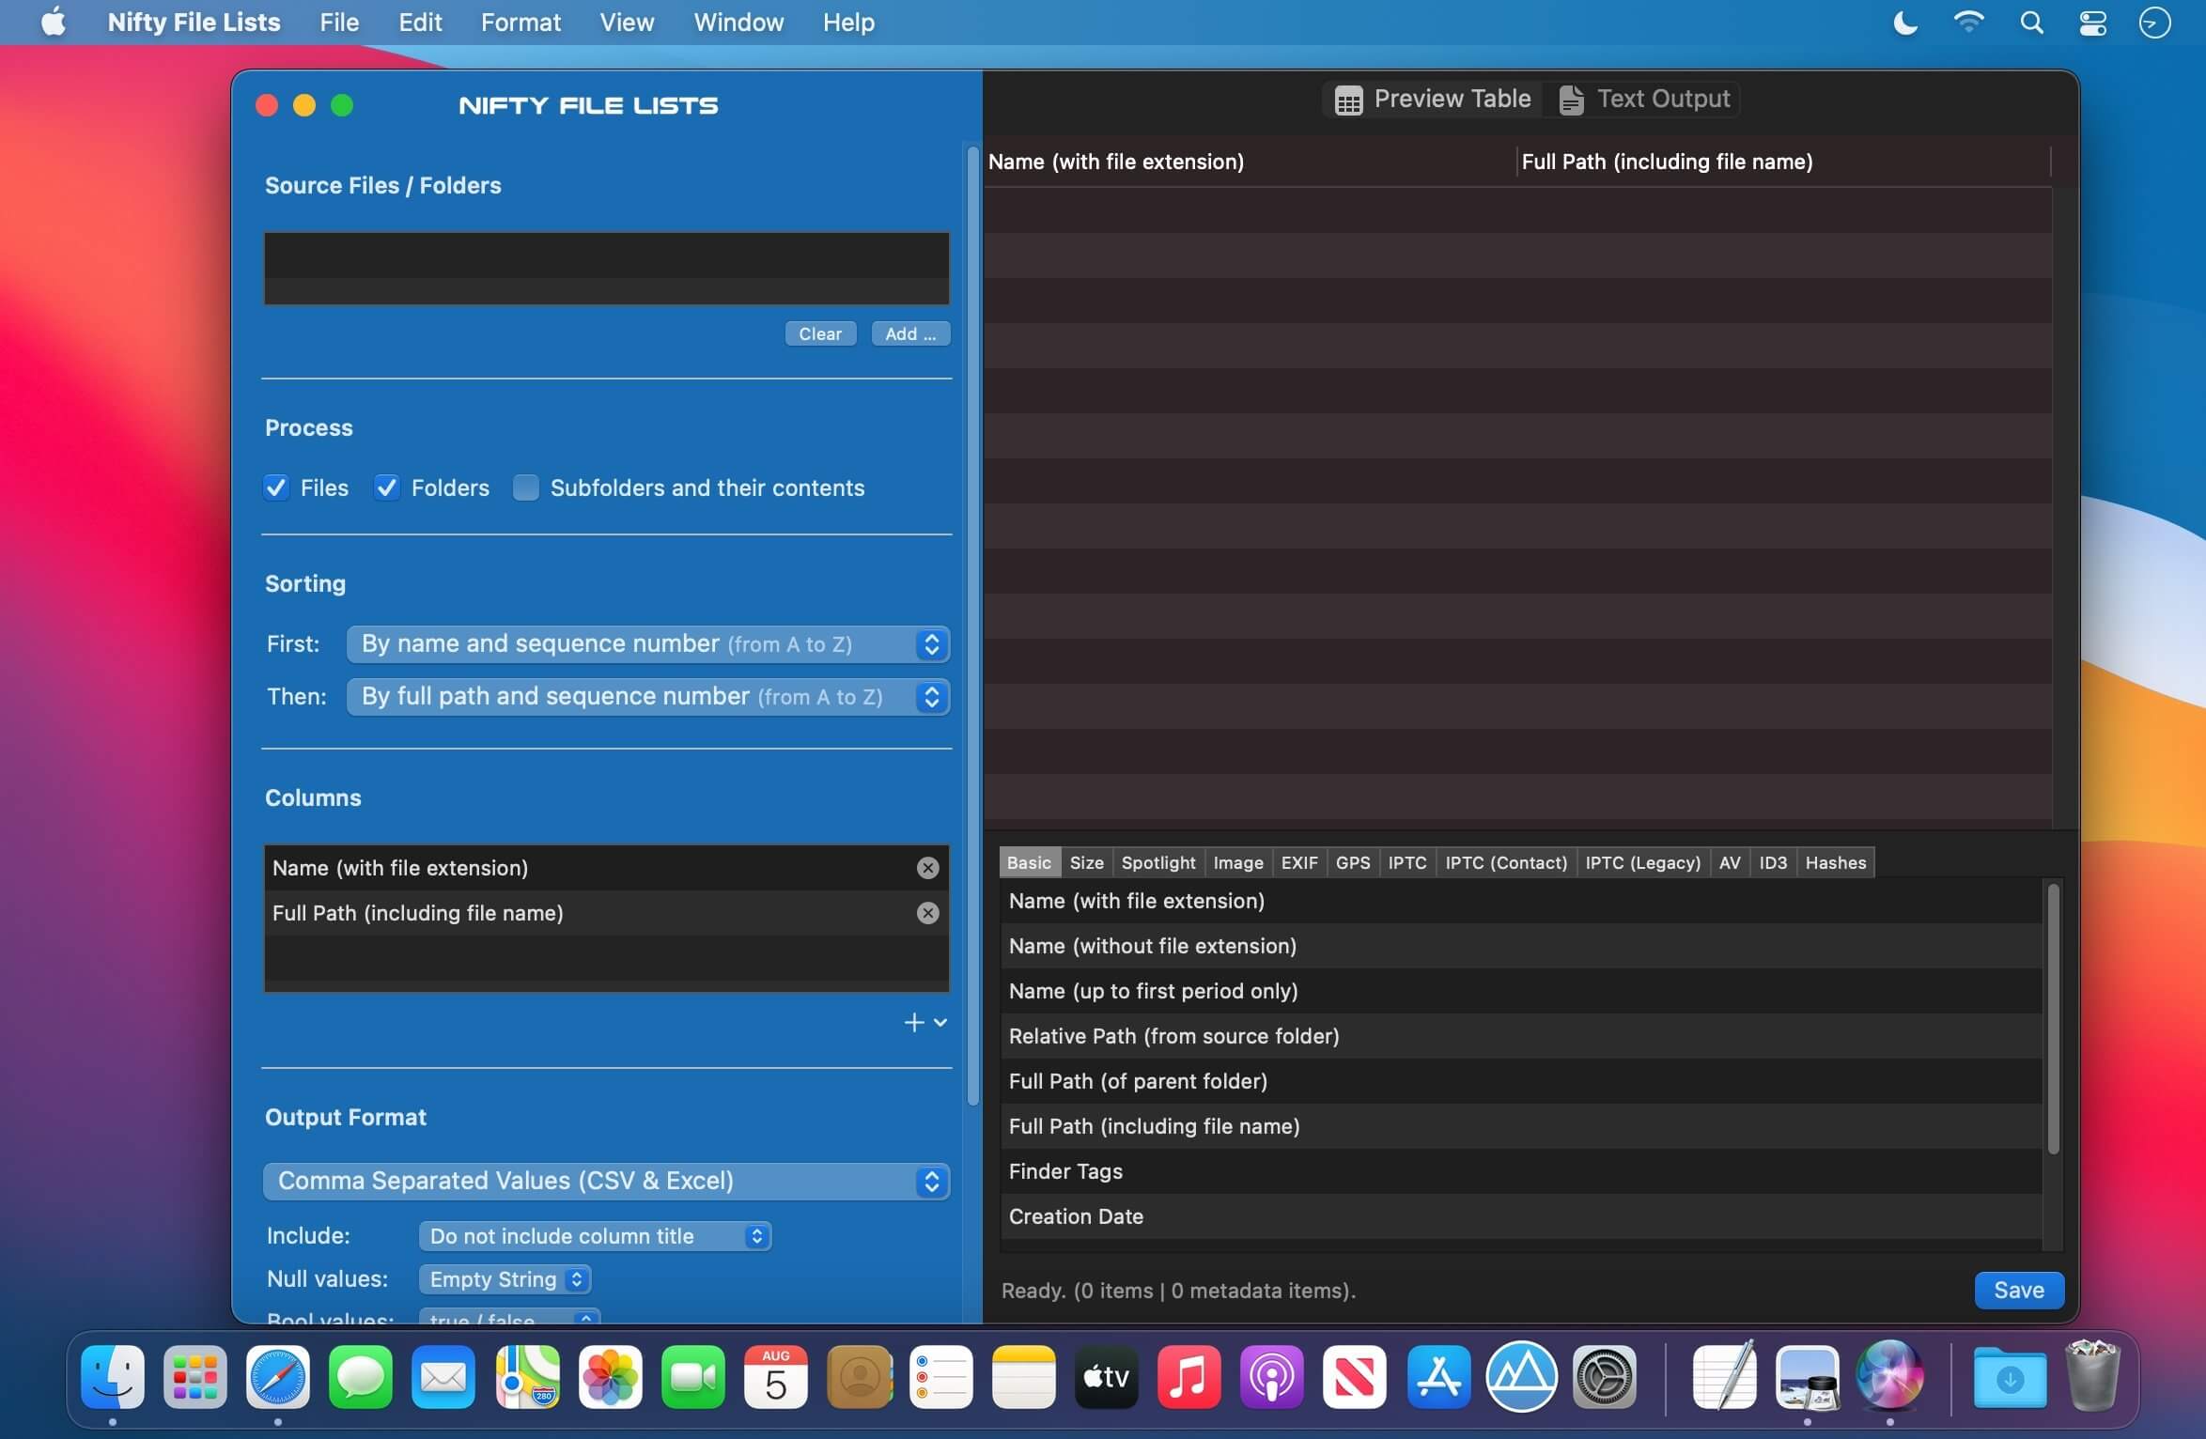Screen dimensions: 2206x1439
Task: Switch to Text Output view
Action: 1644,99
